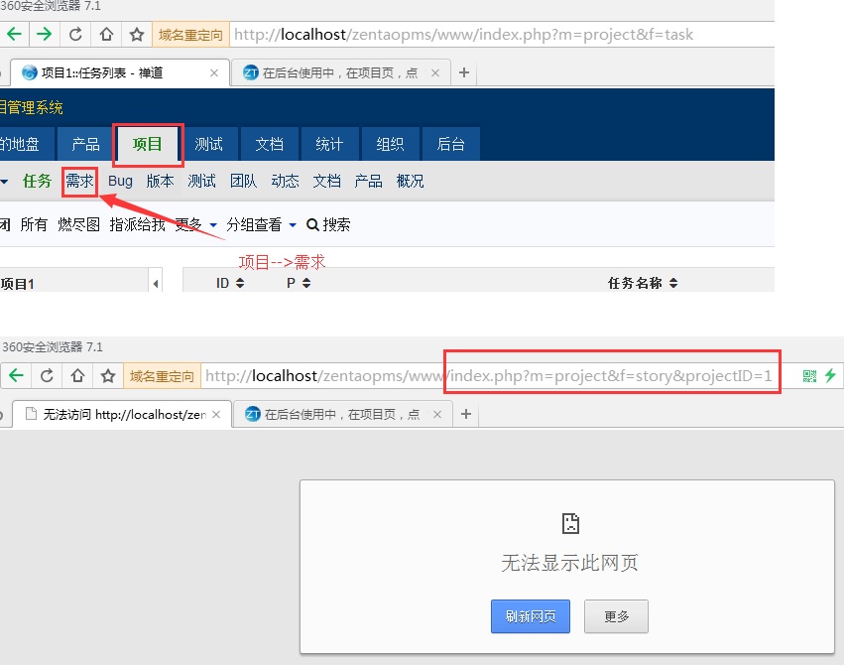Sort by ID column
The image size is (846, 668).
[230, 283]
